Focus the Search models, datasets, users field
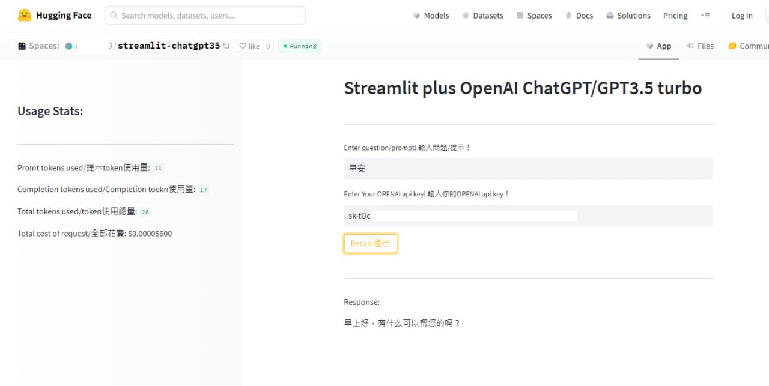 point(205,16)
